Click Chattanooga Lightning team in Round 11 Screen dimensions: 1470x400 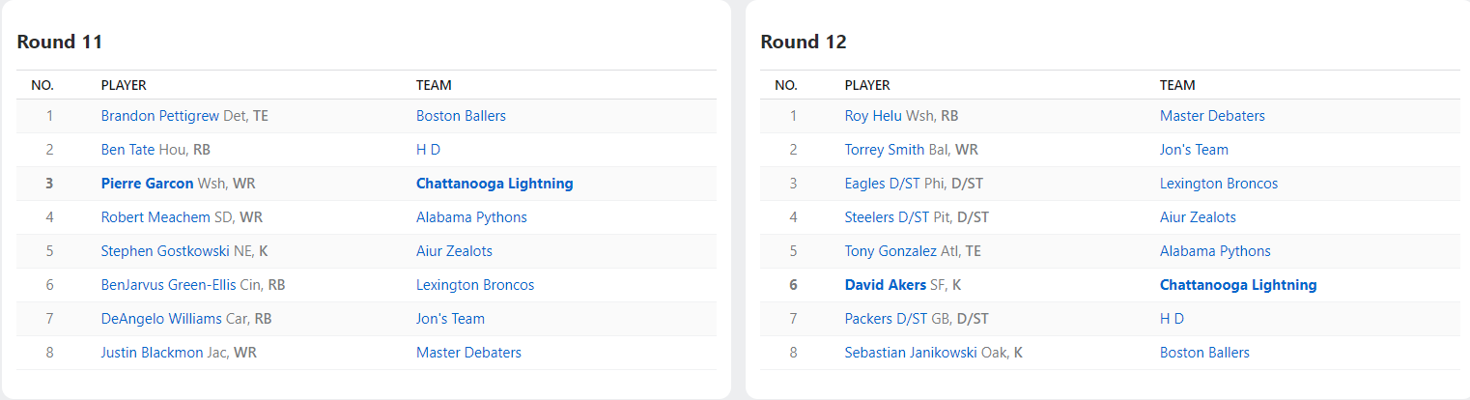[495, 184]
